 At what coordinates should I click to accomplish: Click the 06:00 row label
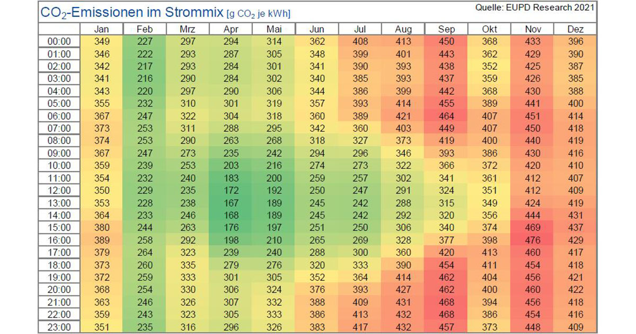coord(59,116)
